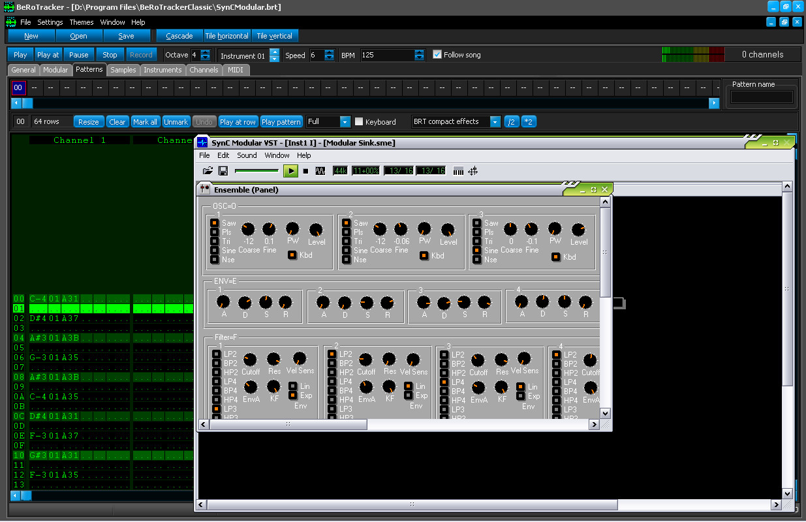This screenshot has height=522, width=806.
Task: Click the waveform oscilloscope icon
Action: click(320, 171)
